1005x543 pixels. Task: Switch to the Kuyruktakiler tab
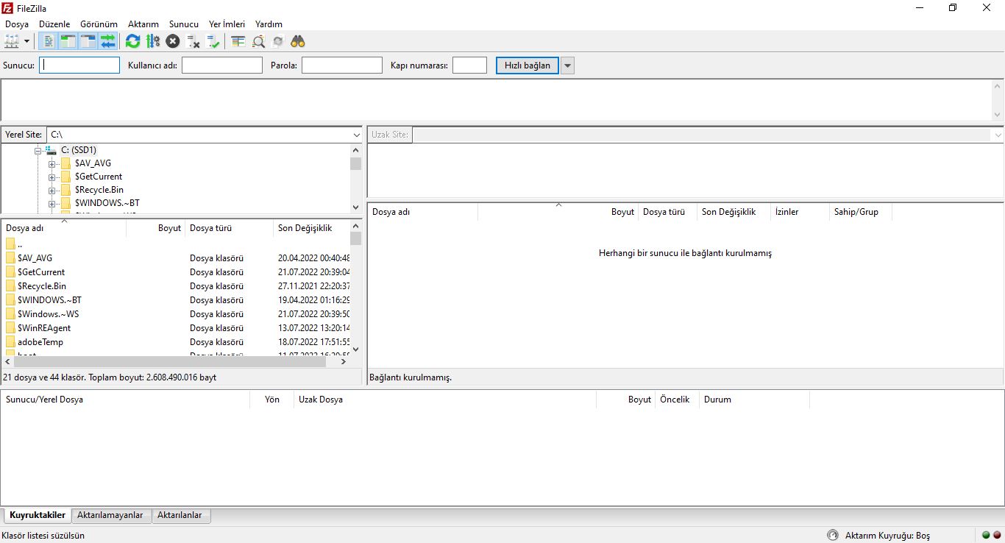37,515
